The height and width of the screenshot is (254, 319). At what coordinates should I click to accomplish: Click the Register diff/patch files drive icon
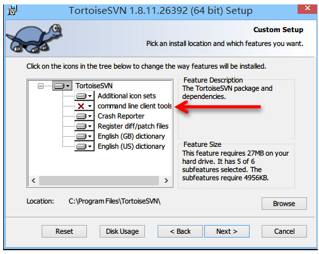pos(81,126)
